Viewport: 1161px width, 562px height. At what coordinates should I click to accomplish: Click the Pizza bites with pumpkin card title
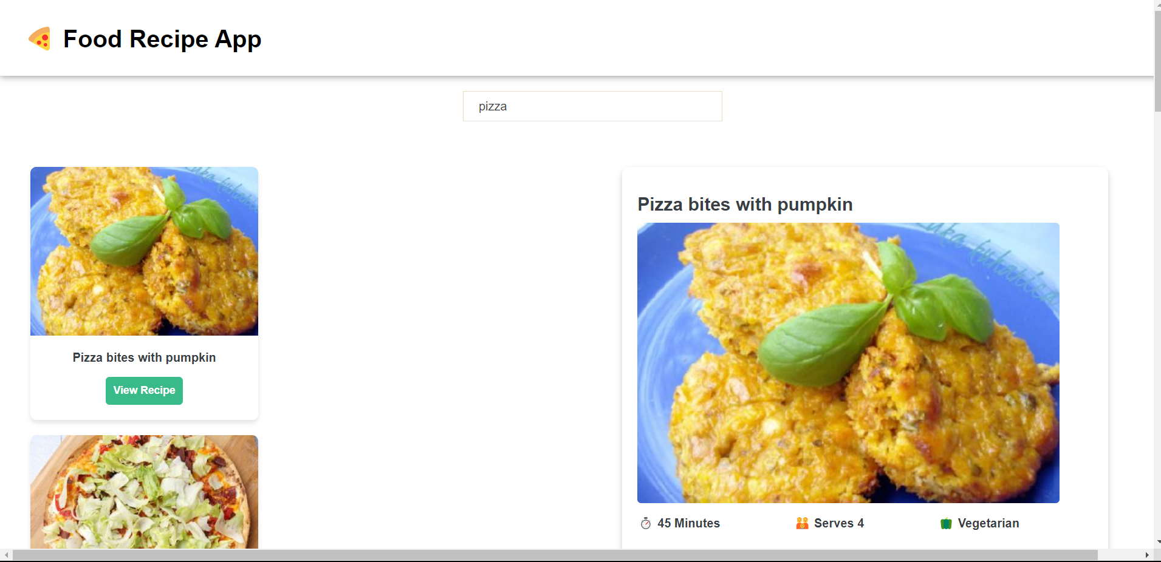(144, 357)
